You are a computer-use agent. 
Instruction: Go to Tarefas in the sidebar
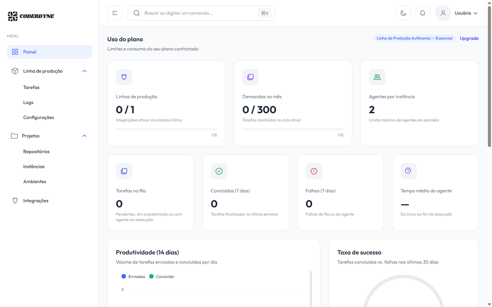pyautogui.click(x=31, y=87)
